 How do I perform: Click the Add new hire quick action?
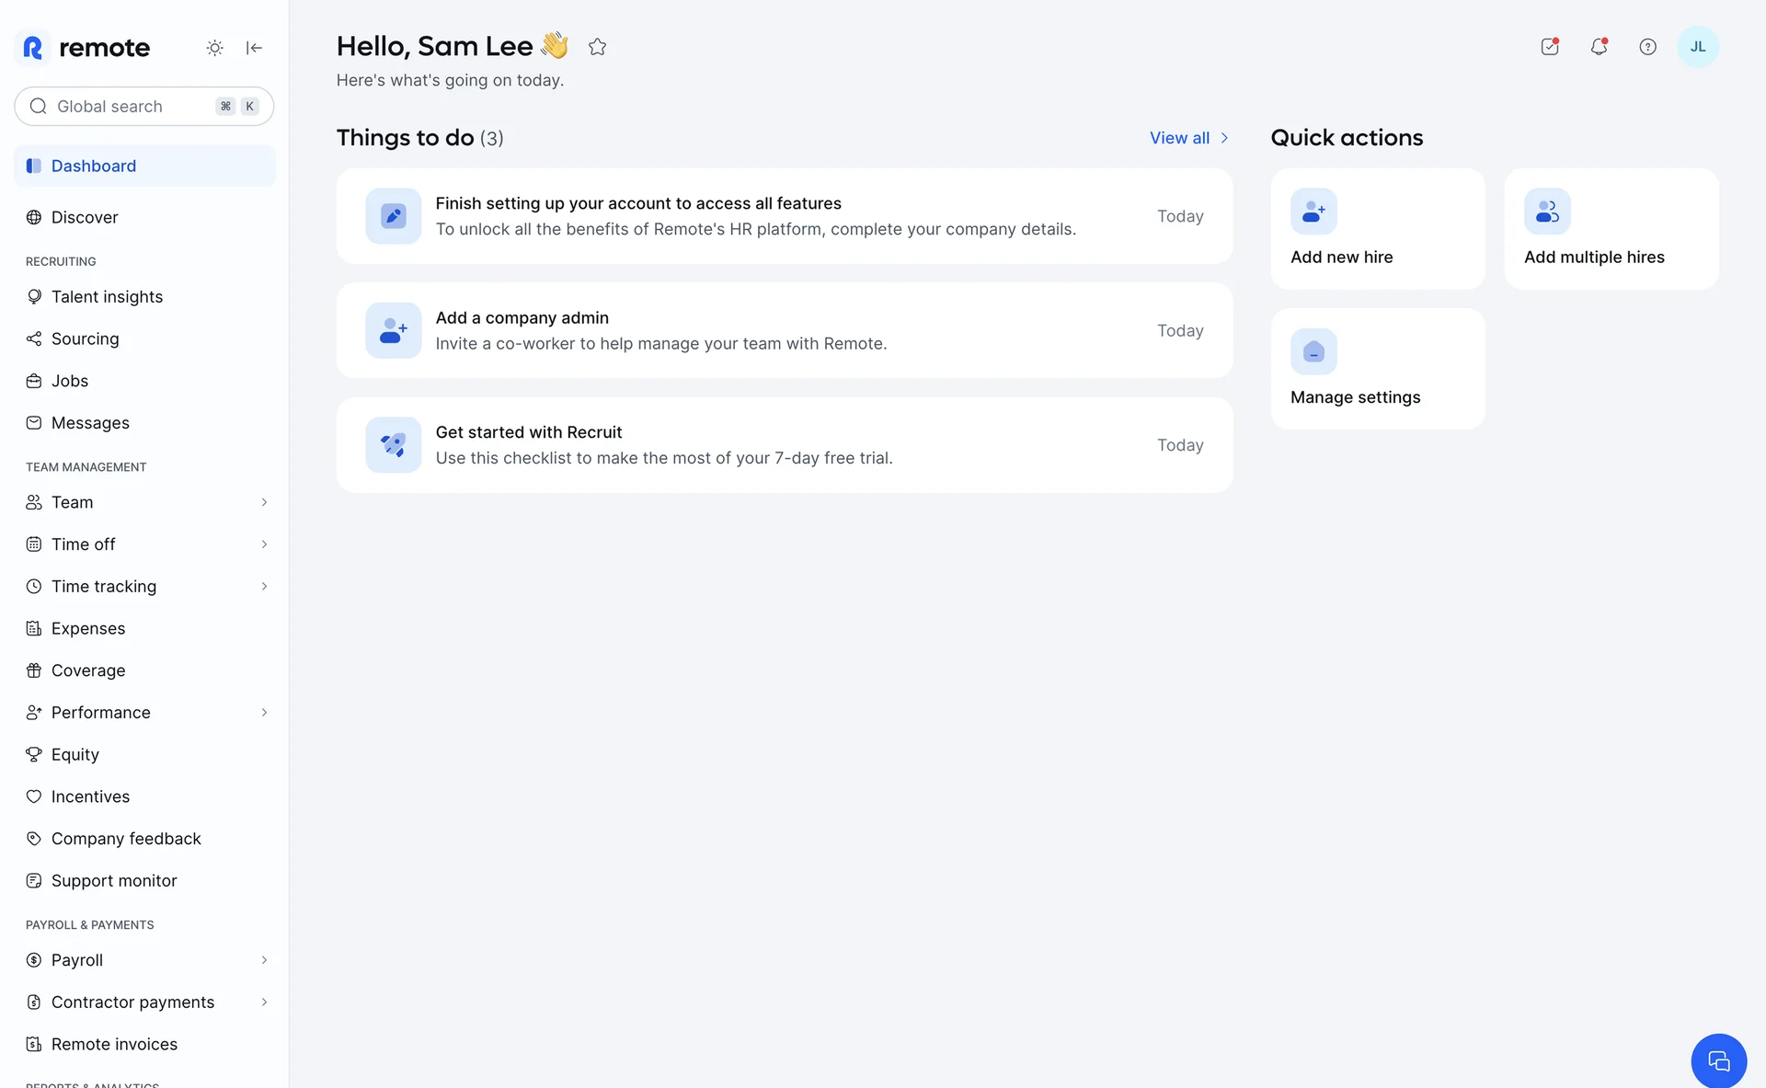tap(1378, 229)
